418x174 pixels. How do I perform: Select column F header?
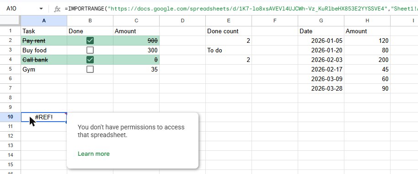point(275,20)
